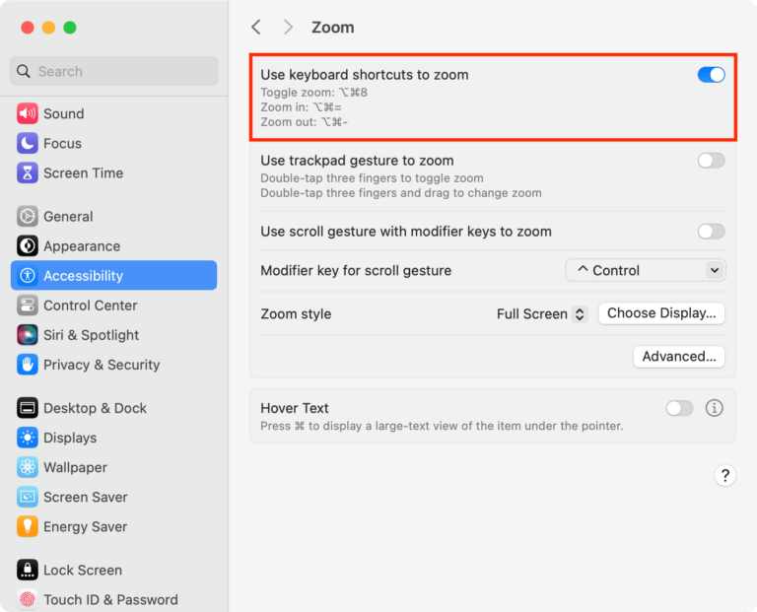This screenshot has height=612, width=757.
Task: Click the Accessibility figure icon
Action: coord(28,276)
